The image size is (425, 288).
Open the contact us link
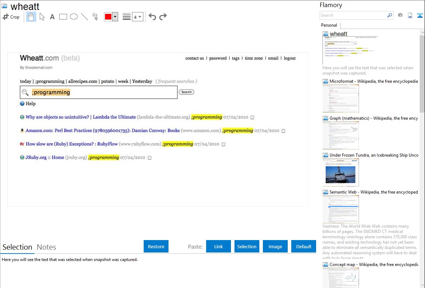tap(194, 58)
